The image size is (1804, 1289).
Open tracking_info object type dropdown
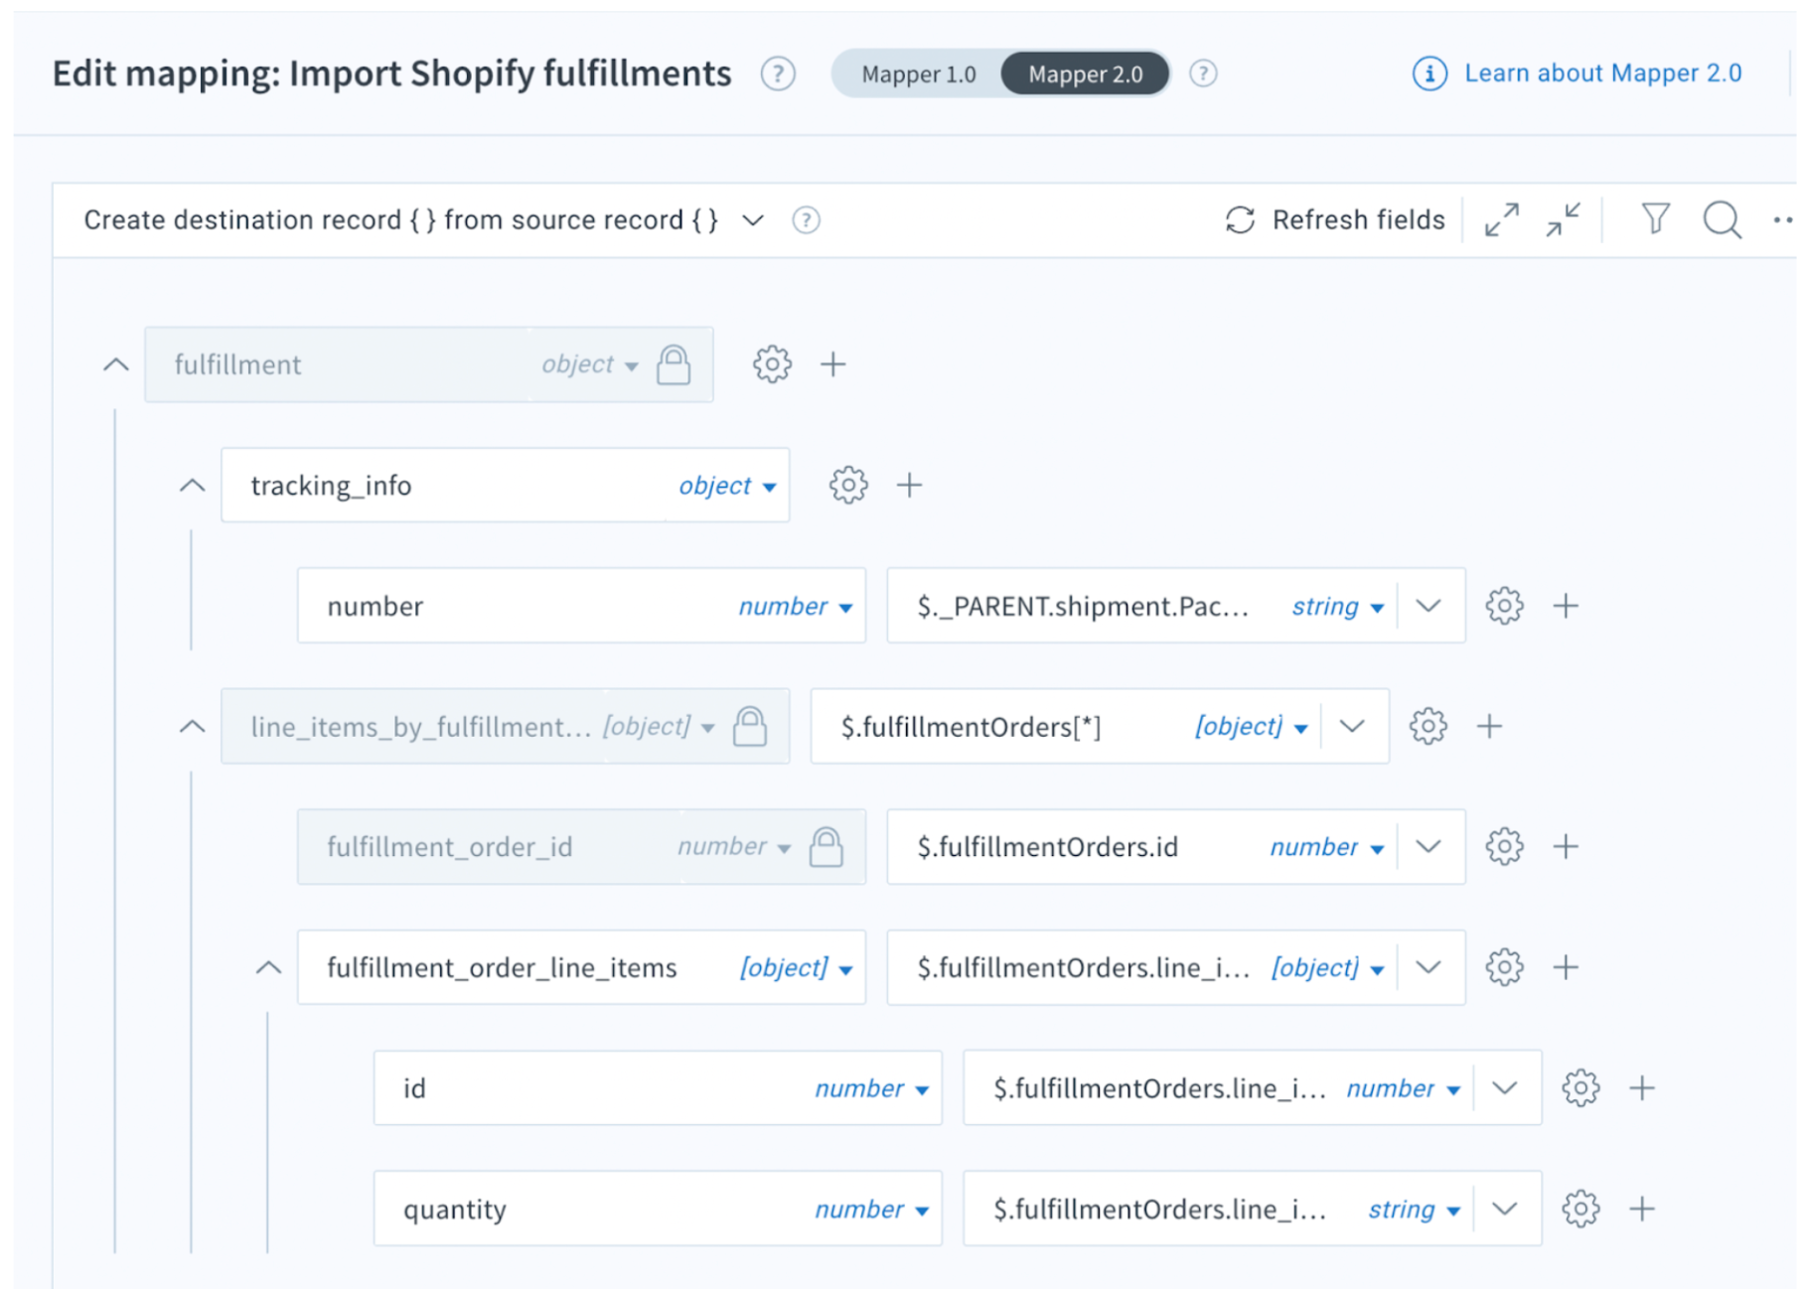727,486
